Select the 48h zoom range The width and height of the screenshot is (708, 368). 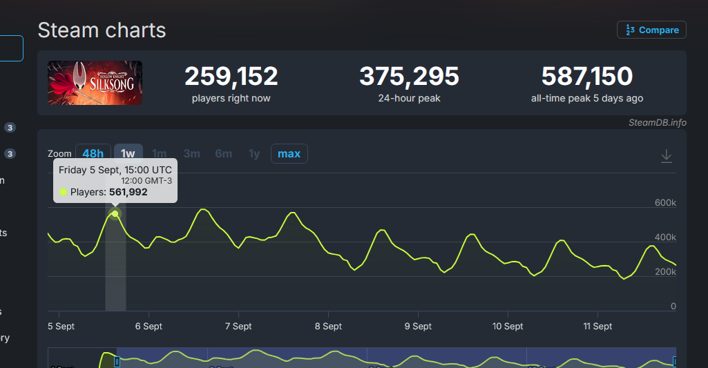(93, 153)
